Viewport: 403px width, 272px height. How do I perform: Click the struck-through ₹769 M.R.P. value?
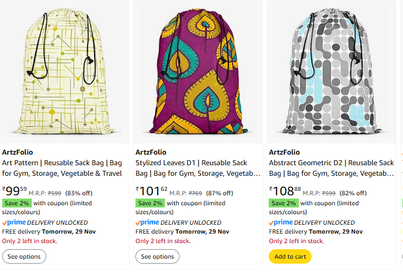tap(196, 194)
